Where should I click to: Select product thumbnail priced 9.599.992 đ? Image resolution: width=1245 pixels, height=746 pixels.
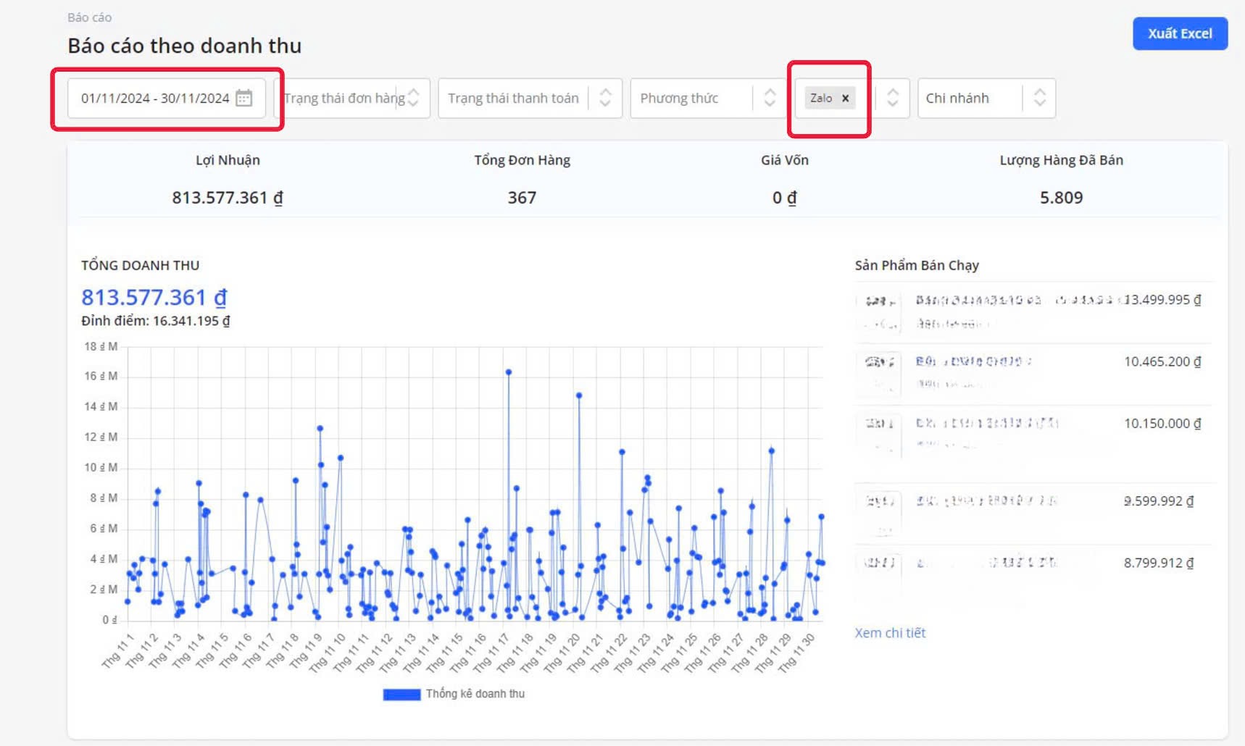coord(878,512)
